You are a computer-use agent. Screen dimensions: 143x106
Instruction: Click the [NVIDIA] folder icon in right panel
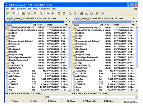74,52
